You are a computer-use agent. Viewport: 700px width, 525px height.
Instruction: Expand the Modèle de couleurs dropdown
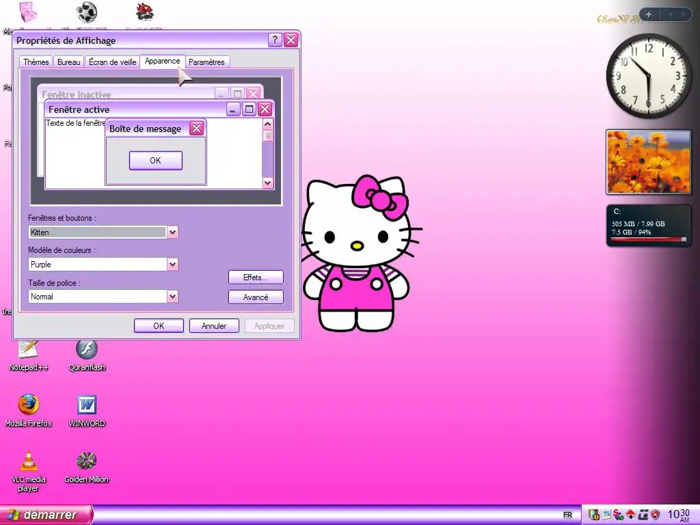click(x=172, y=265)
